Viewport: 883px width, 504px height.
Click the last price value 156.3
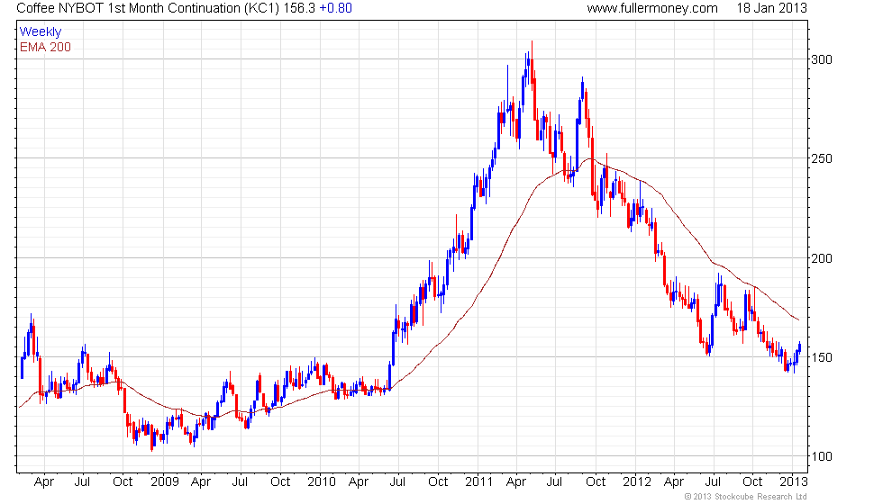pos(299,8)
